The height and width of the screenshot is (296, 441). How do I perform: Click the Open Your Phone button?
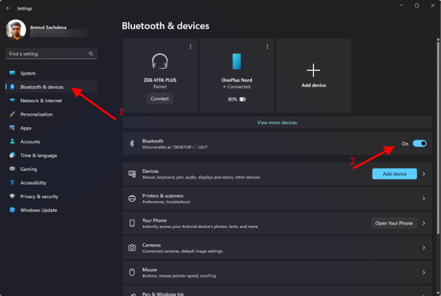tap(394, 223)
